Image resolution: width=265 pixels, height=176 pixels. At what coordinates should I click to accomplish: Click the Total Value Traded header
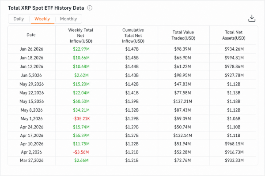coord(183,35)
